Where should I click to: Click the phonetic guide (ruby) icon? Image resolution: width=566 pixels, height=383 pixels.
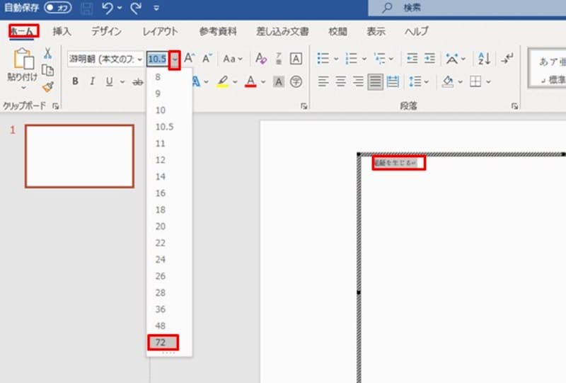click(279, 58)
